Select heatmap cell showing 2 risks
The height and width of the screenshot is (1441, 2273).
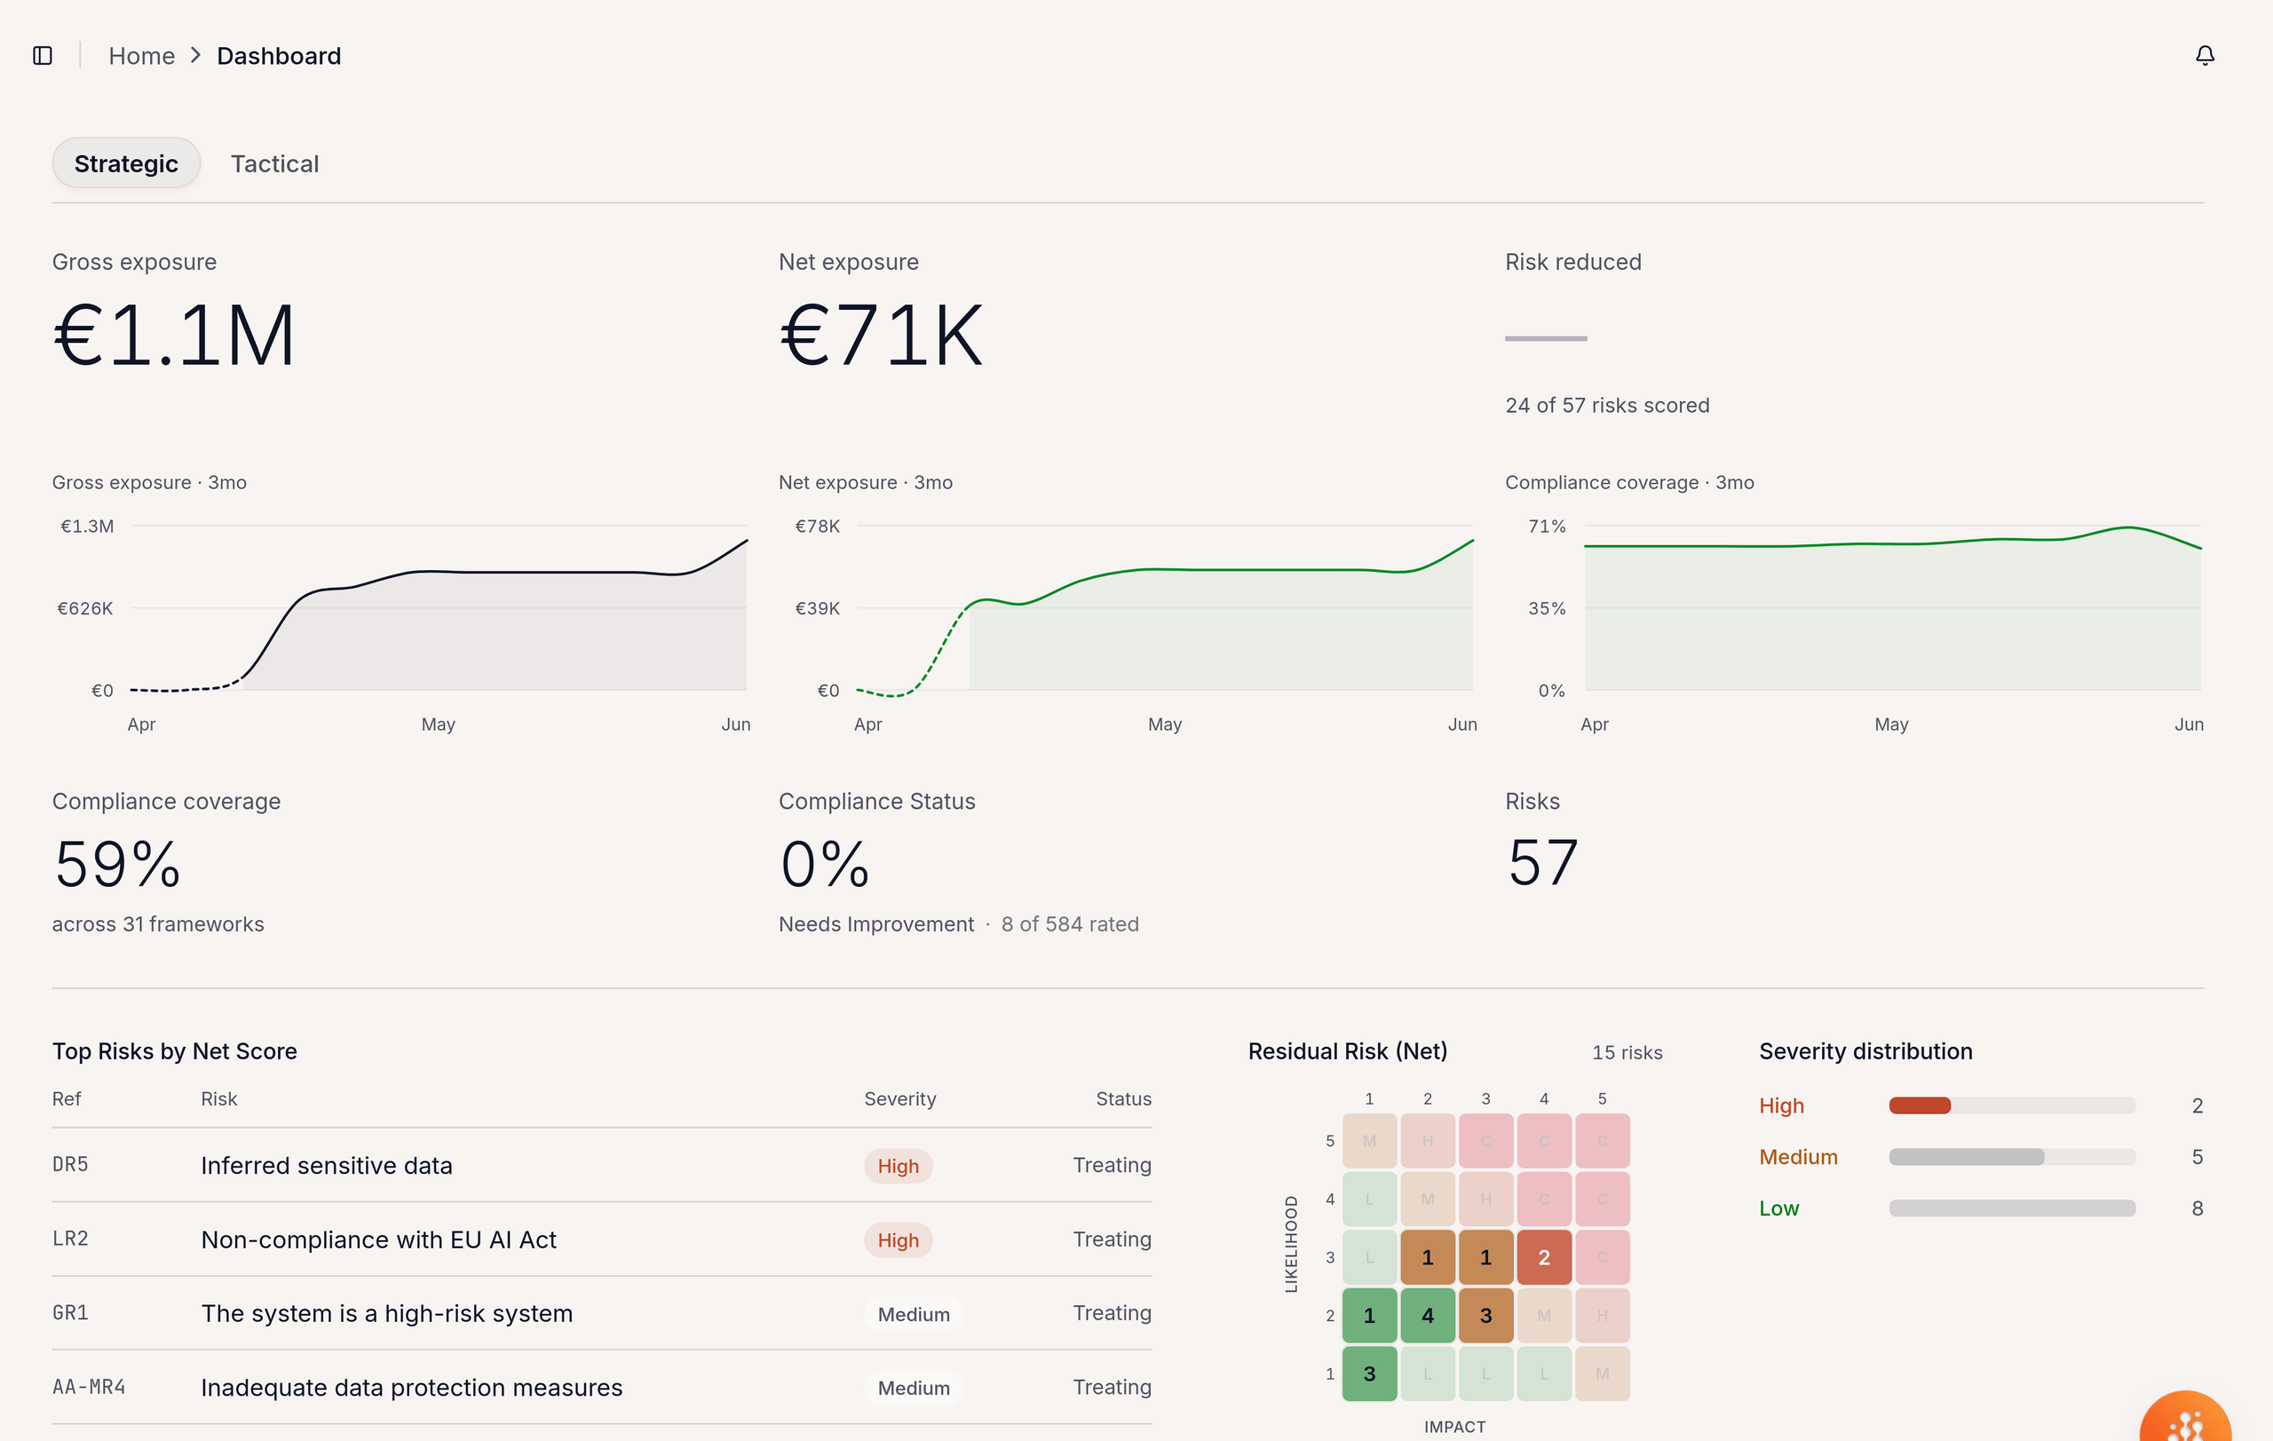[x=1543, y=1257]
